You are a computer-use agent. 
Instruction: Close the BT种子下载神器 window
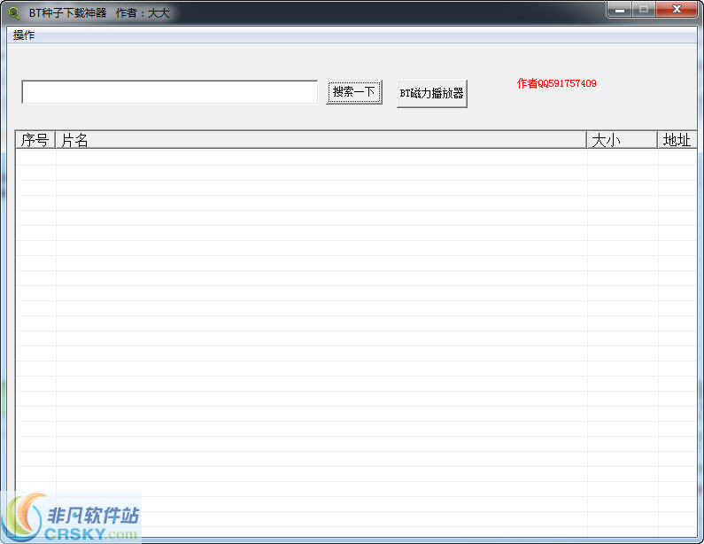coord(677,10)
